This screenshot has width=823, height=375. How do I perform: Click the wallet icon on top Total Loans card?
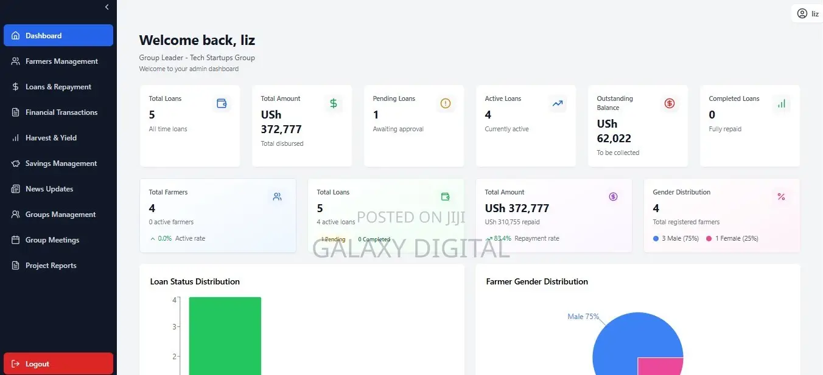(222, 104)
